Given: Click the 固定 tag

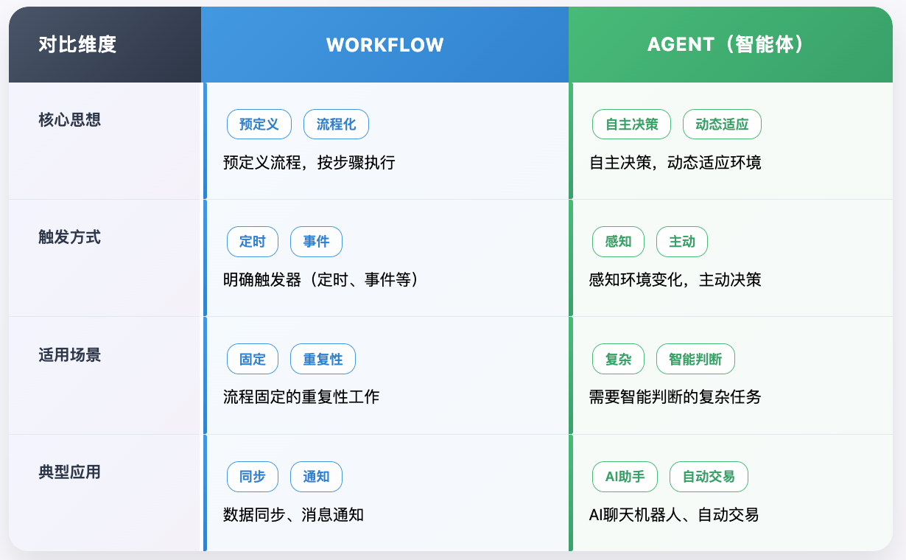Looking at the screenshot, I should [x=253, y=360].
